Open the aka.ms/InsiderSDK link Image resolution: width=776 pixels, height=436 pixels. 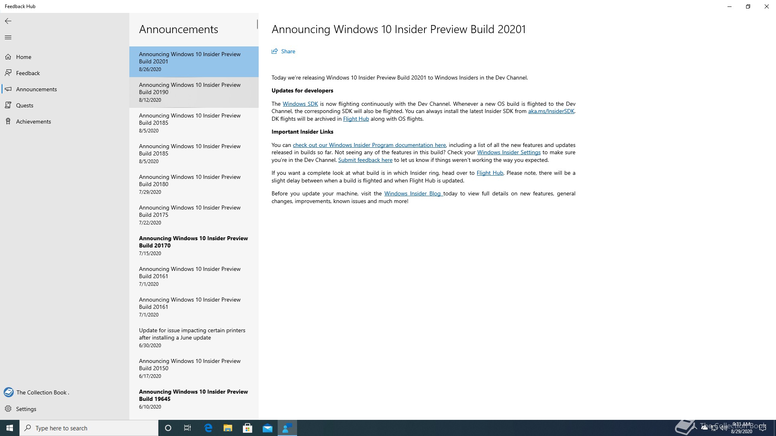tap(551, 111)
